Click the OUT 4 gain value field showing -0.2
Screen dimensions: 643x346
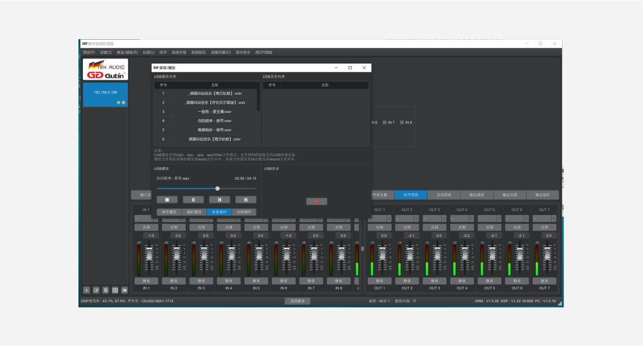(x=466, y=236)
